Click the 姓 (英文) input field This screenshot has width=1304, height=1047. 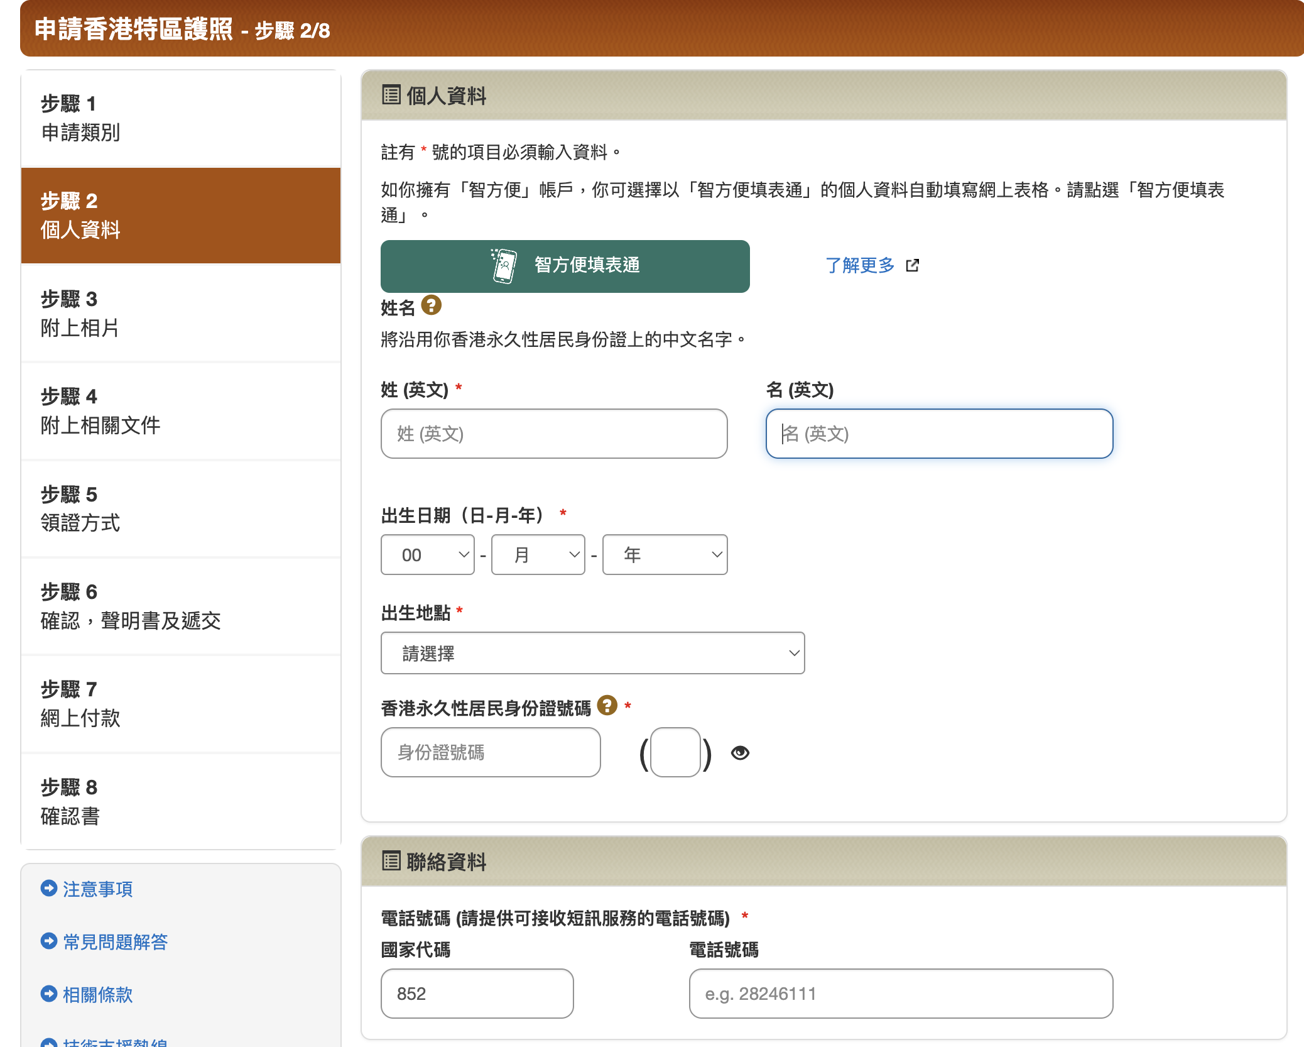pyautogui.click(x=553, y=434)
